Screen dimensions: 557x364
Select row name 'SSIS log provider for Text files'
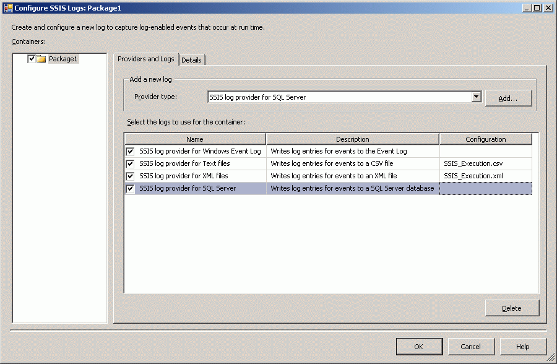click(x=184, y=163)
